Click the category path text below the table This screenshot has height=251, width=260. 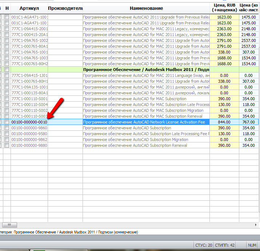(x=69, y=232)
